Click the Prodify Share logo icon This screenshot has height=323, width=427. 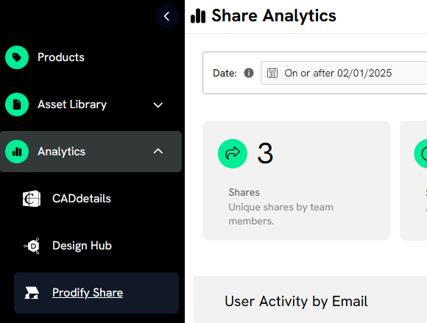coord(32,293)
